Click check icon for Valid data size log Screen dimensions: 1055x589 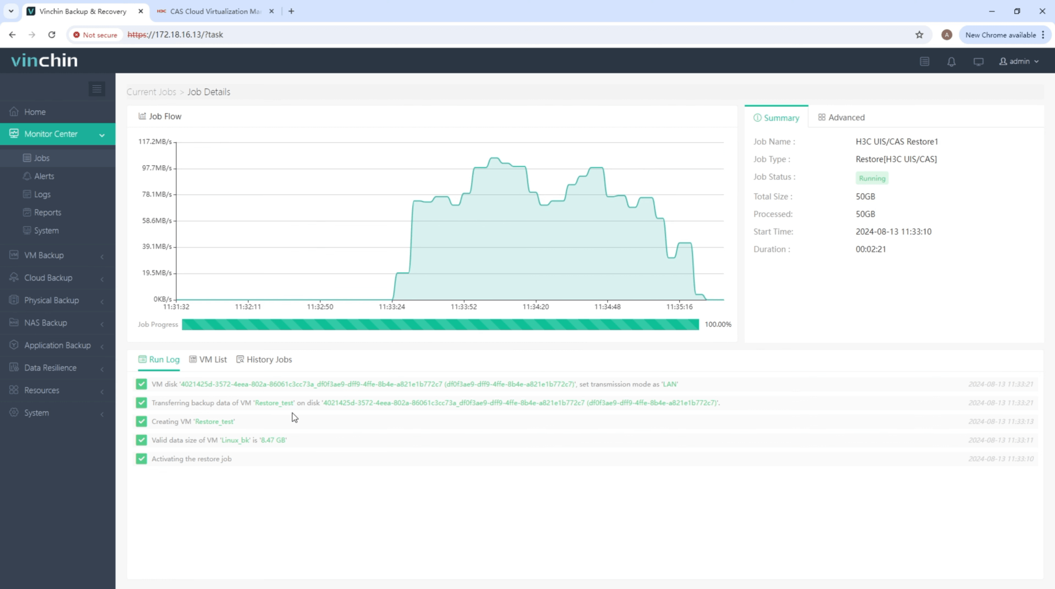141,440
